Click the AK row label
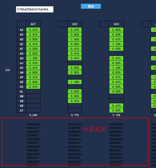This screenshot has height=168, width=156. [21, 68]
